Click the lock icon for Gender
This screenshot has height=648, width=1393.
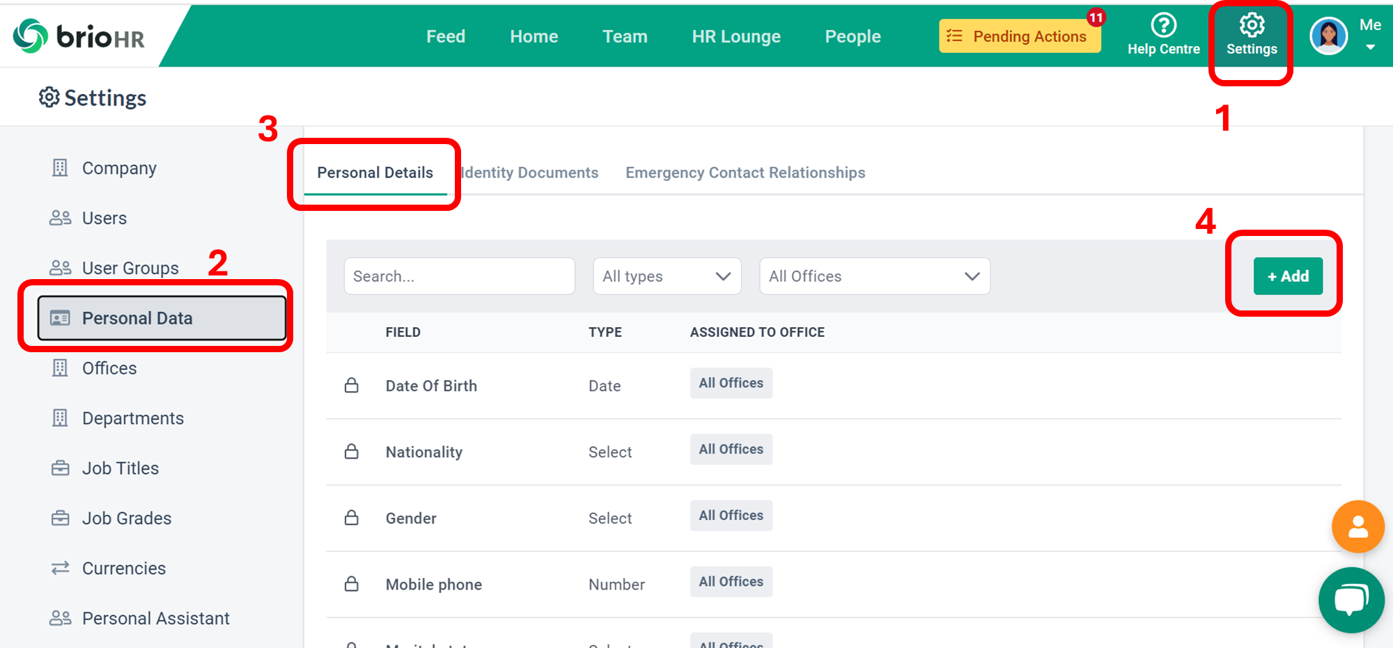tap(352, 517)
